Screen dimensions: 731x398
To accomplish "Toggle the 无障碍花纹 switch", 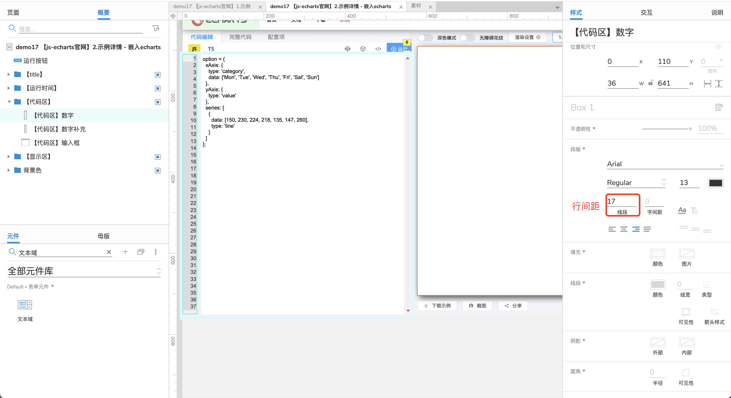I will 467,38.
